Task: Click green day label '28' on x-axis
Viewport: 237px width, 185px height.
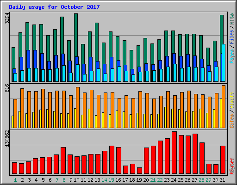Action: [201, 180]
